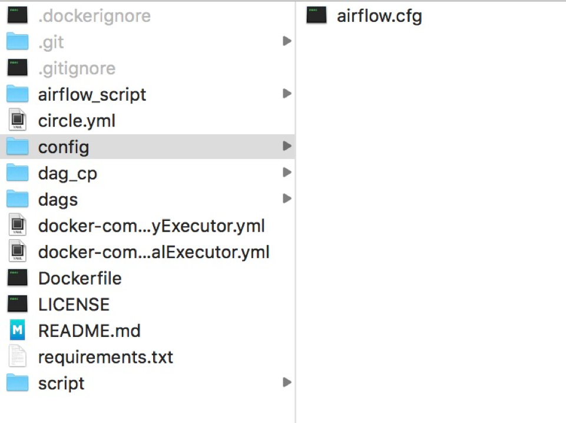
Task: Select docker-com...alExecutor.yml file
Action: (x=153, y=252)
